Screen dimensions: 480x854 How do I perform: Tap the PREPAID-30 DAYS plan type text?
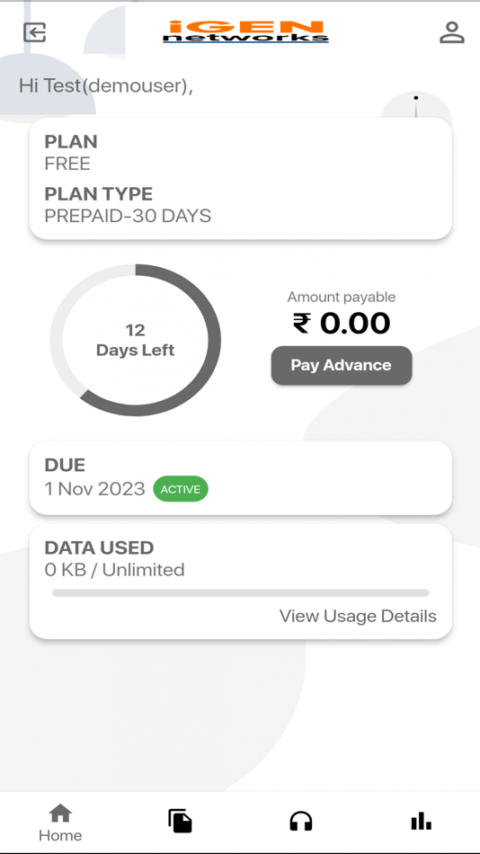pyautogui.click(x=128, y=216)
